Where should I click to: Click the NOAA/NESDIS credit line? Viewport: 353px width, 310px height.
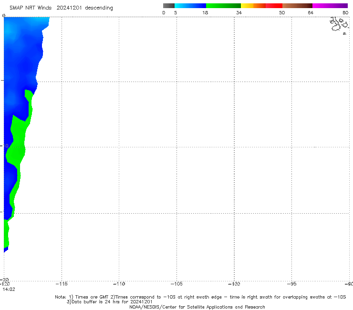[x=197, y=307]
